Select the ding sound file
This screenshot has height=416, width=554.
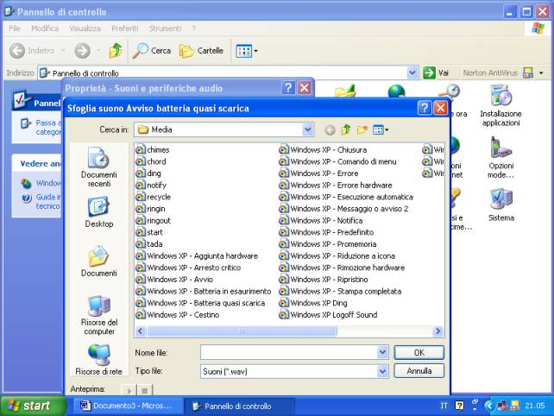[148, 173]
